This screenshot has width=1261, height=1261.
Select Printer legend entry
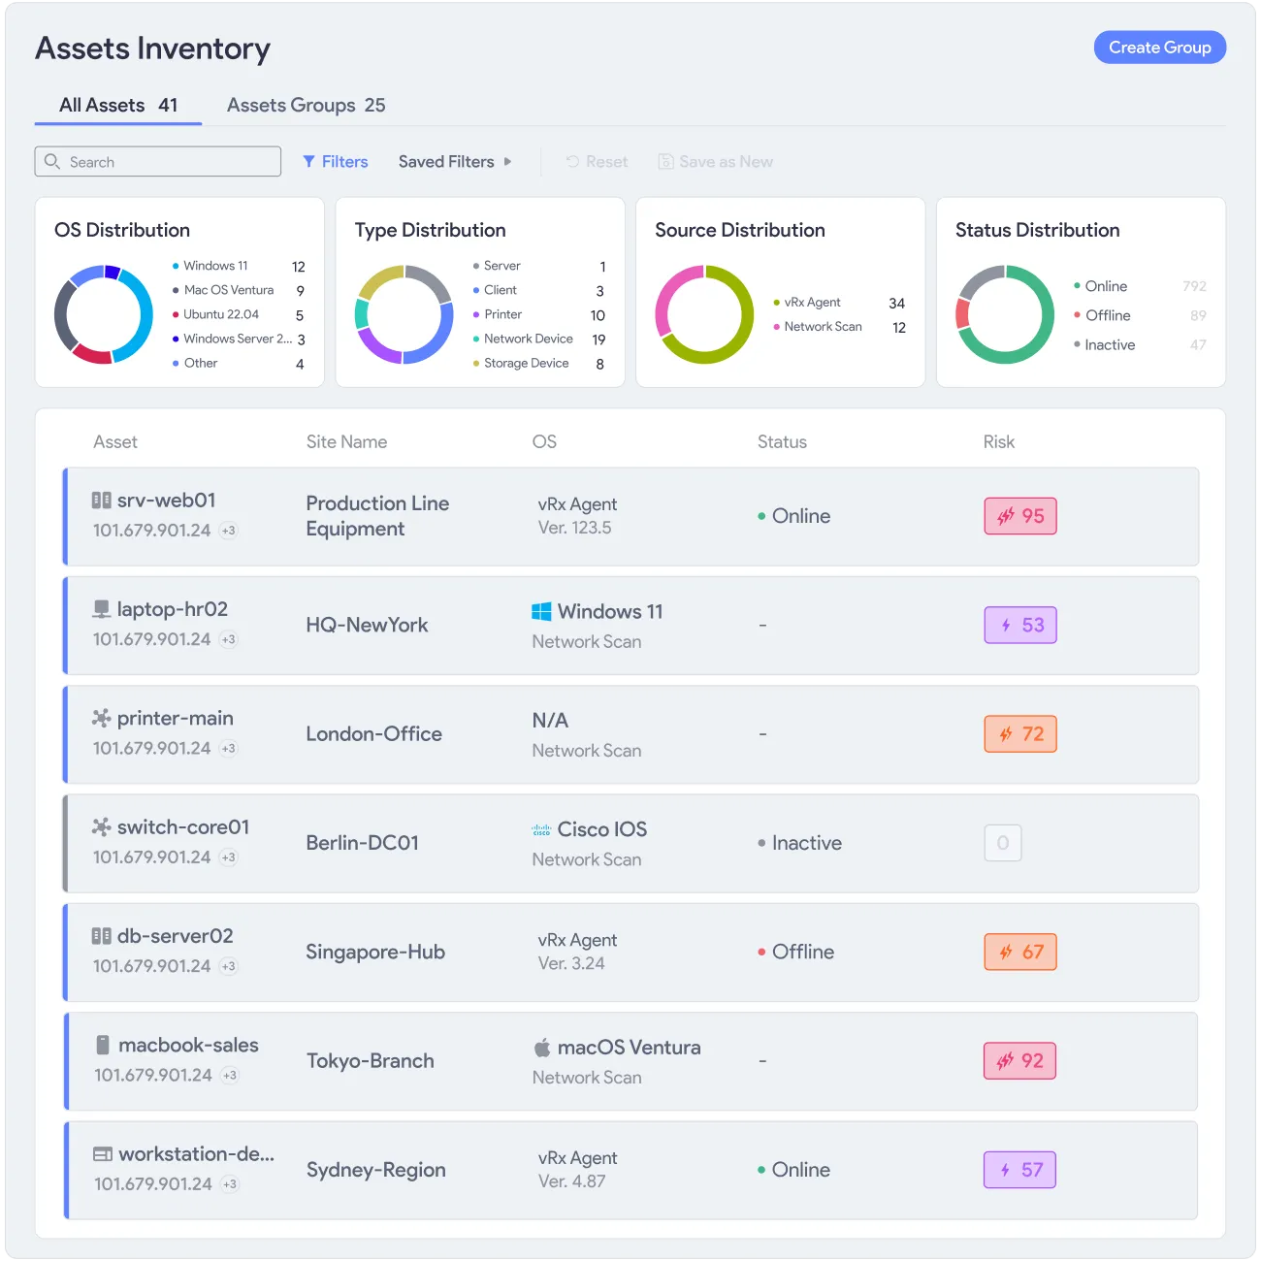click(x=539, y=314)
